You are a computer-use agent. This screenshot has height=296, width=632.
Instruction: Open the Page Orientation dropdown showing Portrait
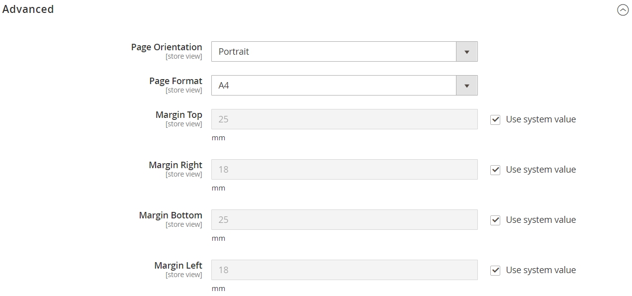click(x=344, y=52)
